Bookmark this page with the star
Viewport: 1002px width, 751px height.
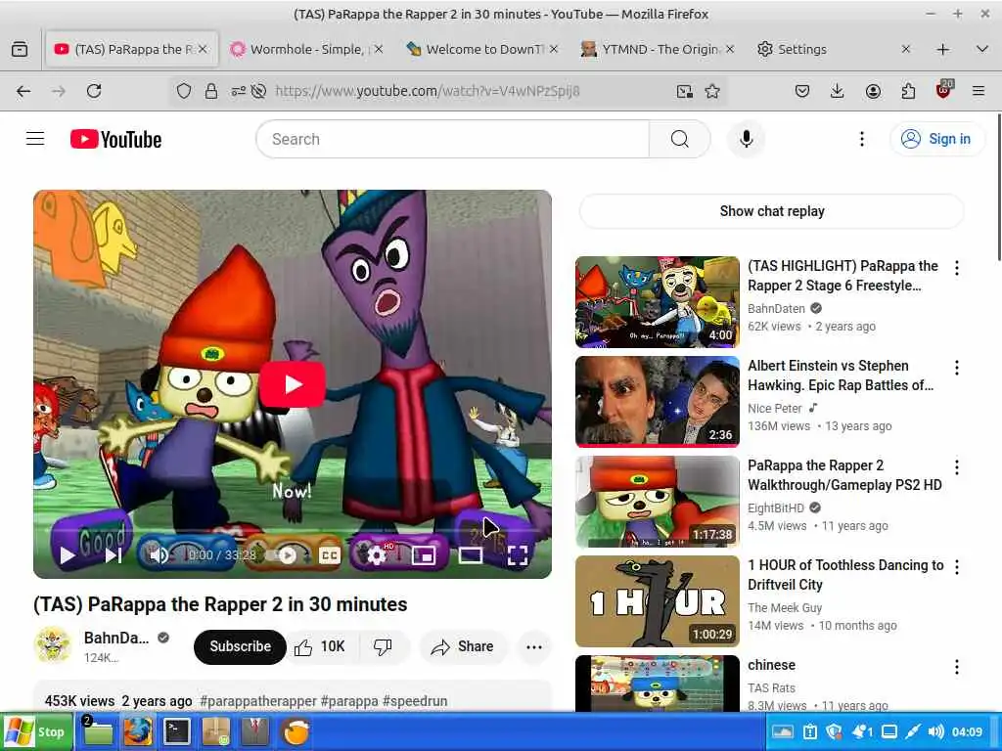(712, 91)
